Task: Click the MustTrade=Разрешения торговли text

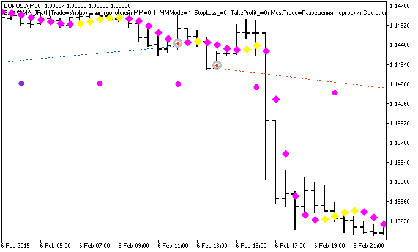Action: tap(315, 12)
